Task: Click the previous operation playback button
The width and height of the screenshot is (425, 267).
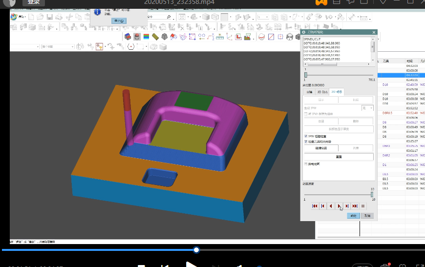Action: click(x=323, y=206)
